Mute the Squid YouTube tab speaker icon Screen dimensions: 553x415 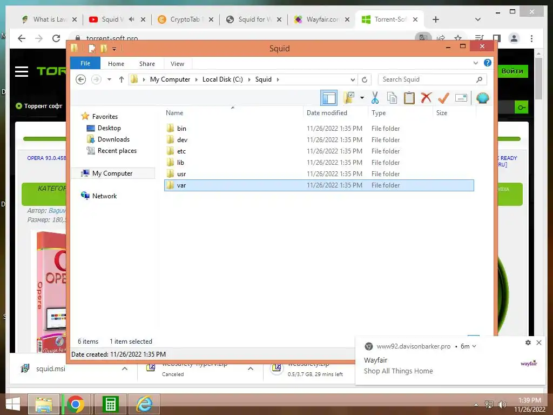pyautogui.click(x=132, y=19)
